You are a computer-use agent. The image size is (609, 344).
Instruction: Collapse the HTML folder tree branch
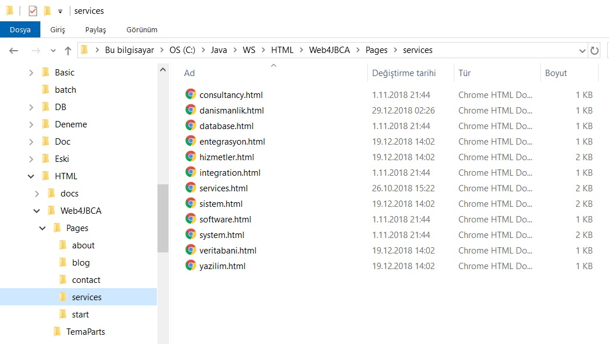[31, 176]
